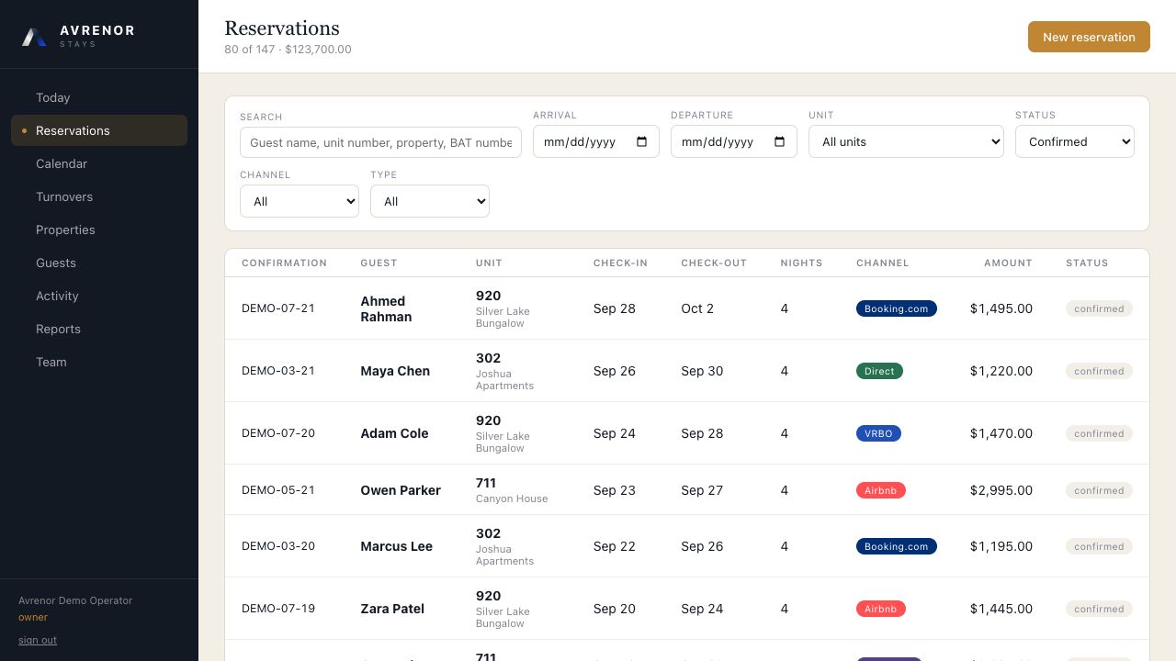
Task: Click the Airbnb badge in Zara Patel's row
Action: [881, 609]
